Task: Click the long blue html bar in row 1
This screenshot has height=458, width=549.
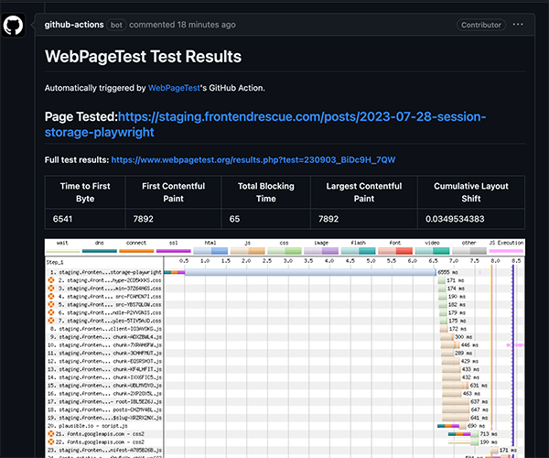Action: pyautogui.click(x=310, y=272)
